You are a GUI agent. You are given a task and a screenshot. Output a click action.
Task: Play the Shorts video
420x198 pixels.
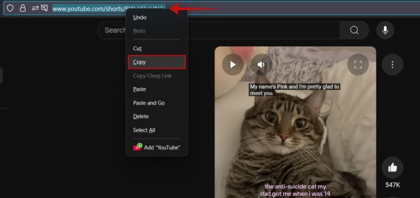coord(233,65)
